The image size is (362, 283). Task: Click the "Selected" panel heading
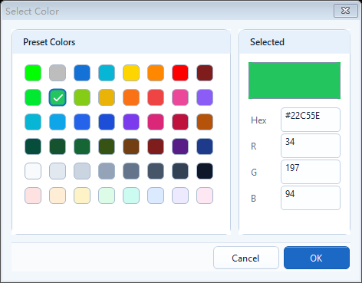[x=267, y=42]
